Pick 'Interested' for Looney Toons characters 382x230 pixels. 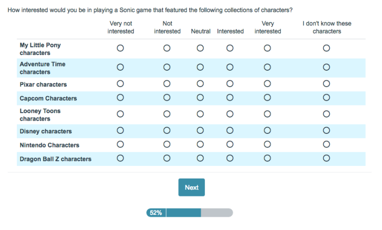coord(230,114)
